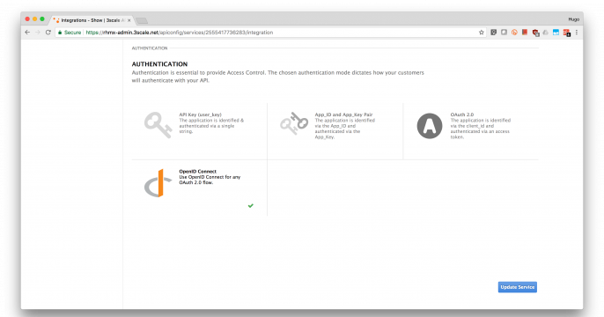Select the OpenID Connect orange logo
This screenshot has height=317, width=604.
[158, 183]
